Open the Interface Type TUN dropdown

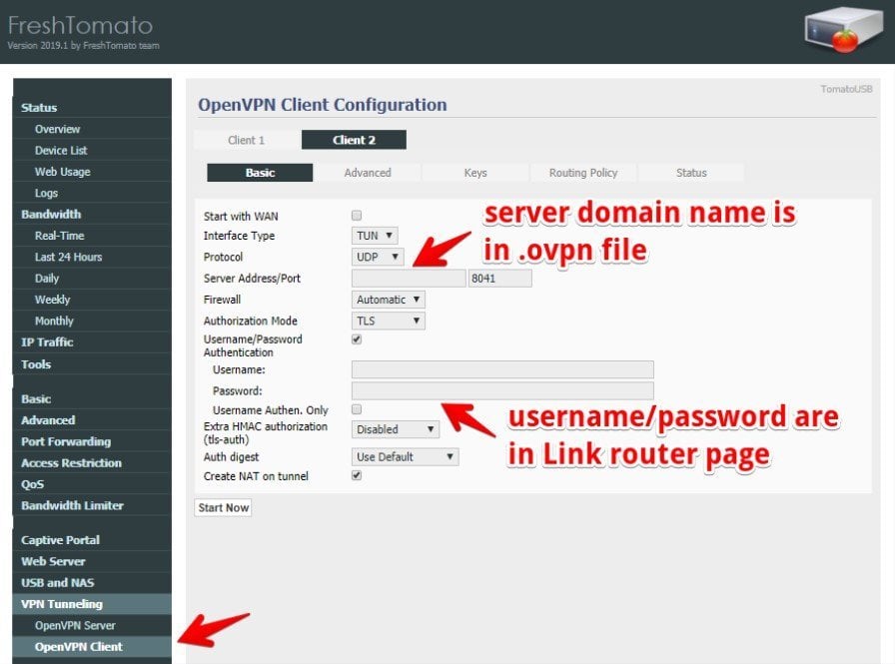tap(375, 236)
